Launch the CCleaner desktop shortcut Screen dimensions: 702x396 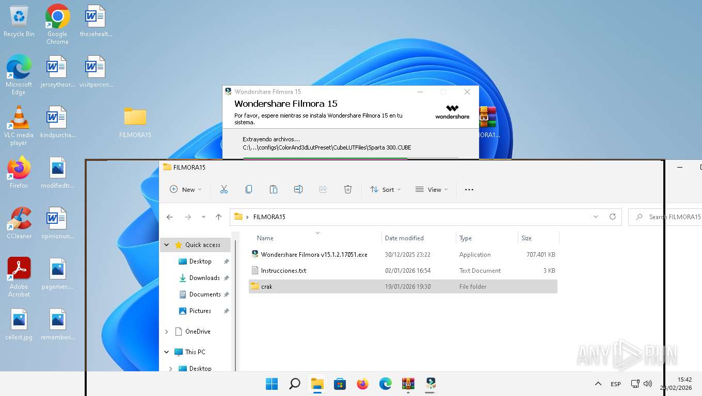[19, 223]
